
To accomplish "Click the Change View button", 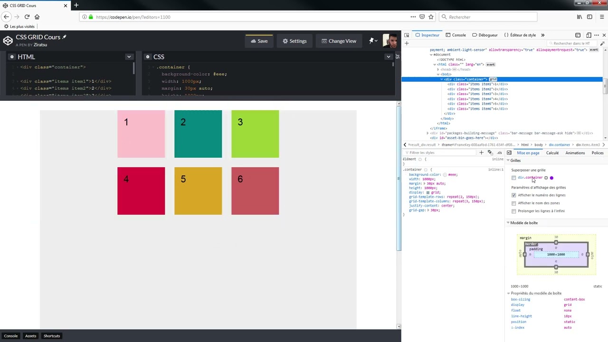I will [x=339, y=41].
